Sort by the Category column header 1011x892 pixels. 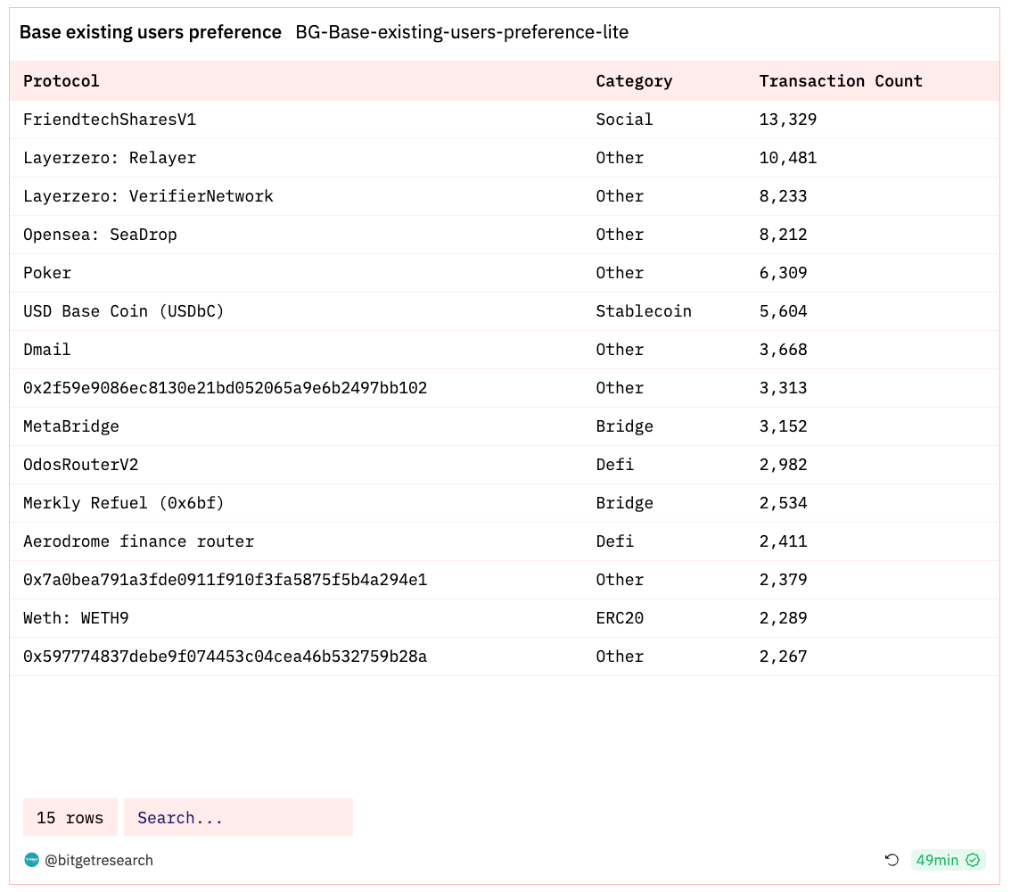pyautogui.click(x=634, y=81)
